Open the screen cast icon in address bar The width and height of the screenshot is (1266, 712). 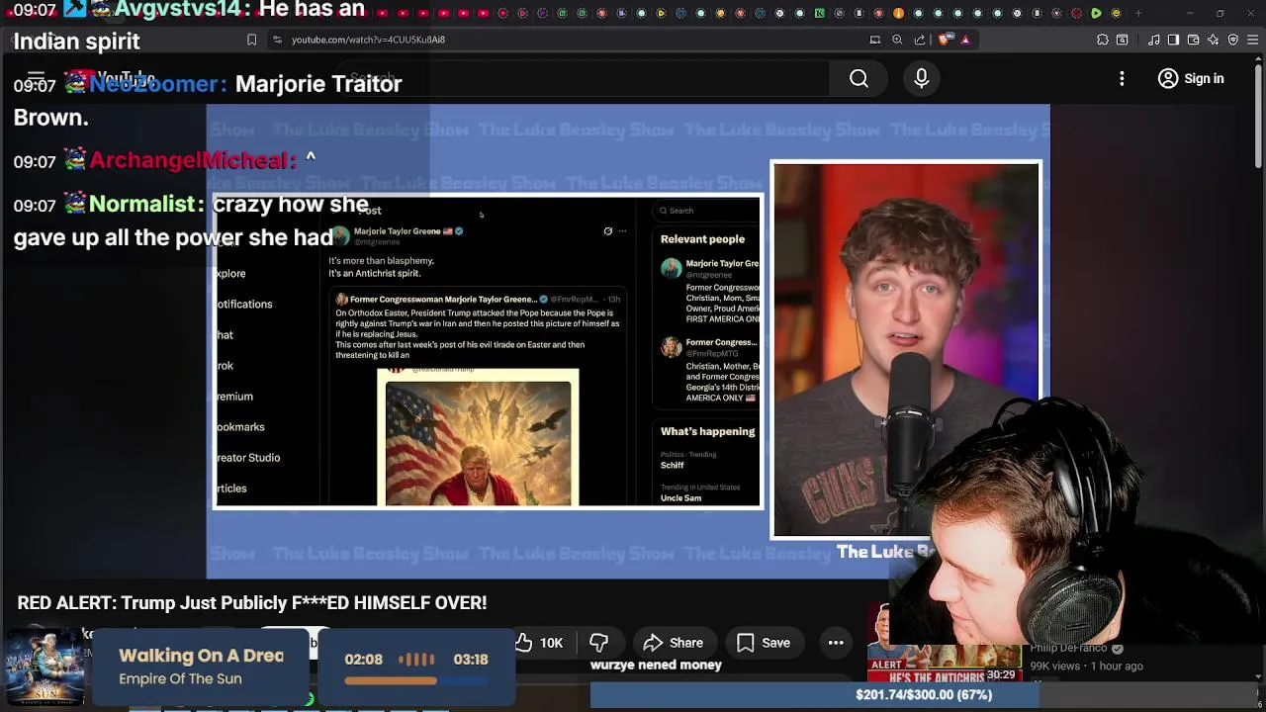pos(875,40)
